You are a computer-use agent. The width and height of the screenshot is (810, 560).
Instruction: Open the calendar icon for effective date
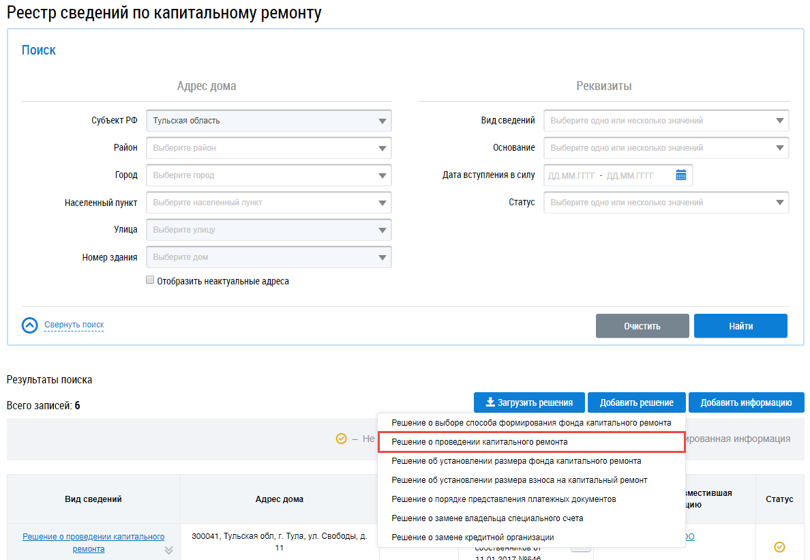681,175
